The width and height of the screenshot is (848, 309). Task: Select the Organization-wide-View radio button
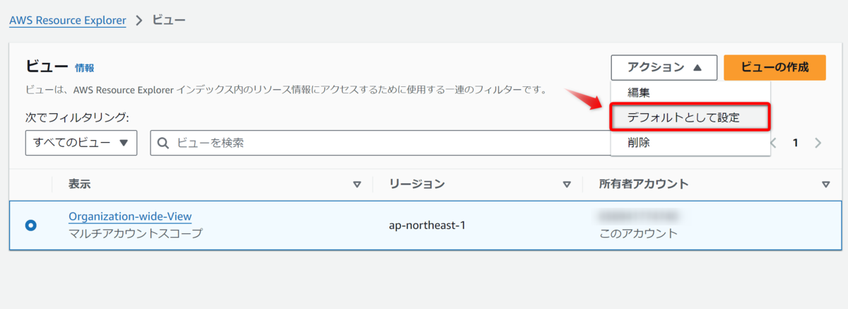pos(31,226)
